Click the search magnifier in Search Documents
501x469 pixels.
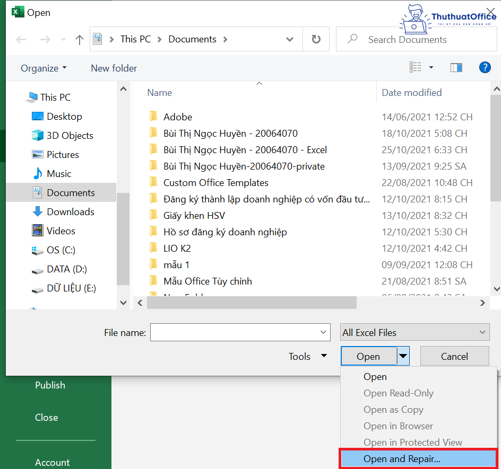(x=351, y=39)
